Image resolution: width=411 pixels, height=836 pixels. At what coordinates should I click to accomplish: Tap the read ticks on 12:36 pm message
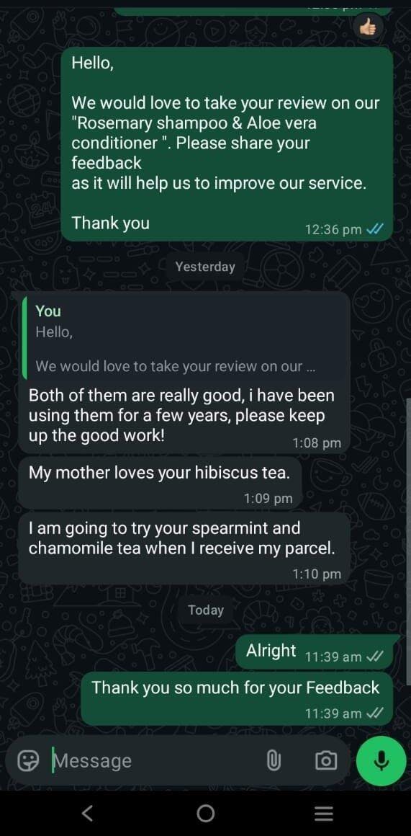pos(375,229)
